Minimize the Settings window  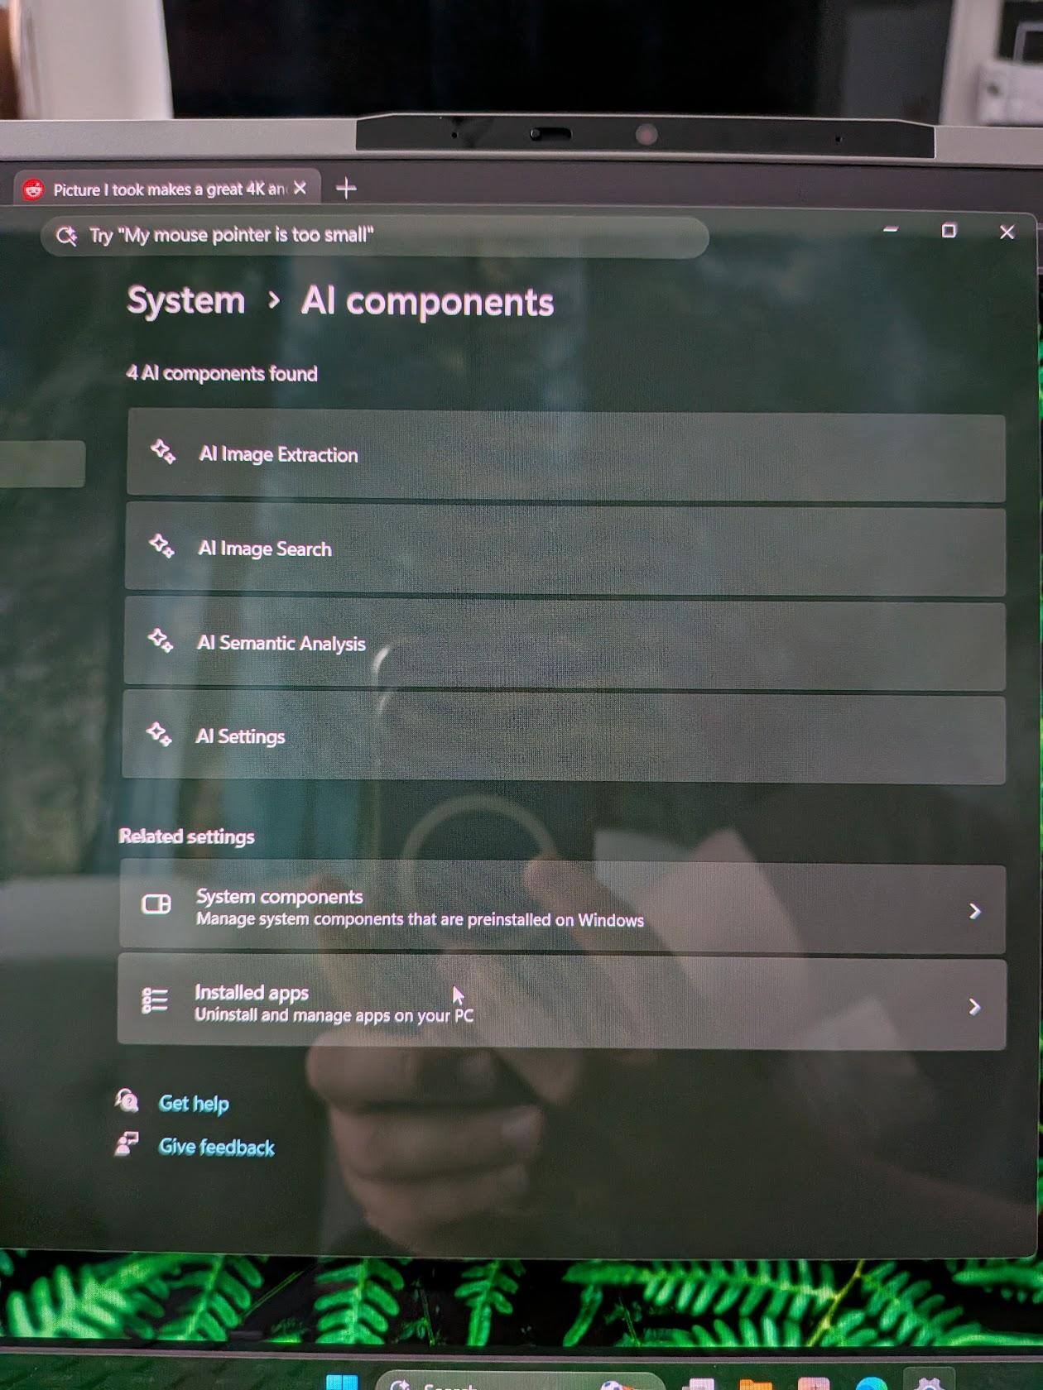coord(891,229)
